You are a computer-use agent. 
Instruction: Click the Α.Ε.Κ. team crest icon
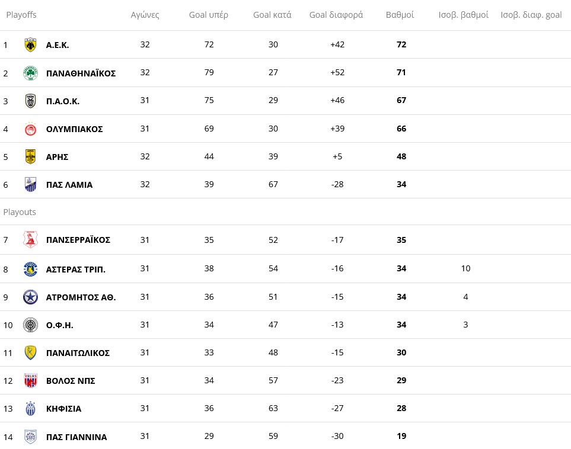tap(30, 45)
